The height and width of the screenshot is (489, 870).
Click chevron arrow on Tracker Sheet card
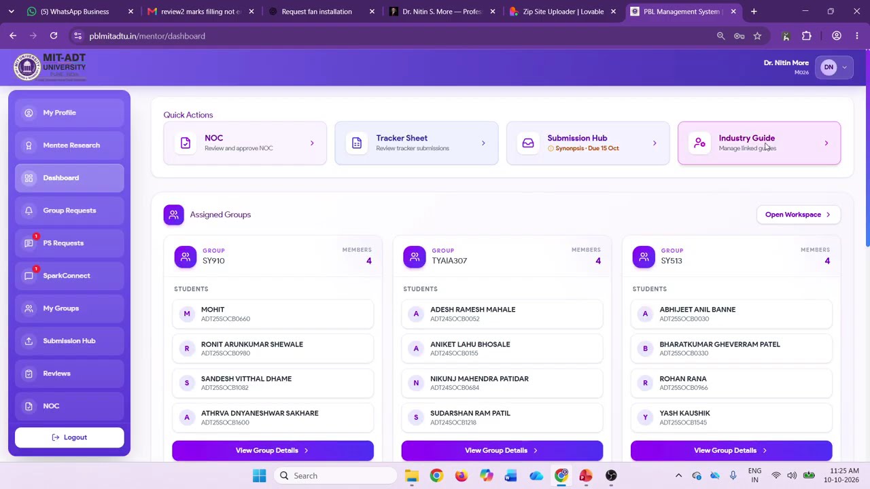[483, 143]
